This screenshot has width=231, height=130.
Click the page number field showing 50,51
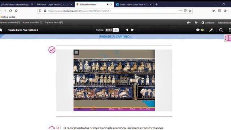[109, 30]
